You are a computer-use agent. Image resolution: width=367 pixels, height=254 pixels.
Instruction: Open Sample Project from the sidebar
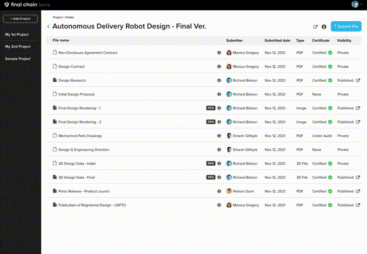point(18,59)
